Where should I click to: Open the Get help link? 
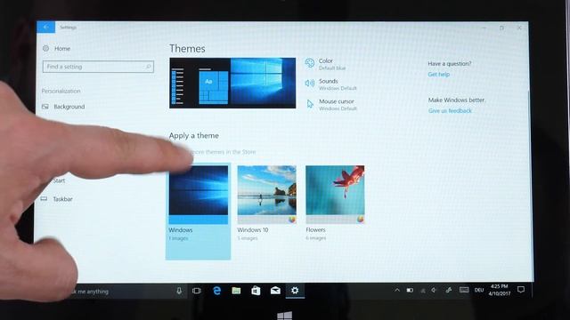tap(439, 74)
